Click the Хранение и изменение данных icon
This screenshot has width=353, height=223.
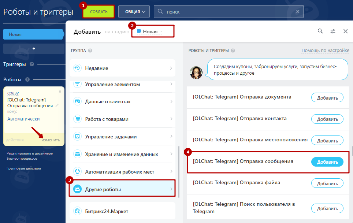pos(77,154)
